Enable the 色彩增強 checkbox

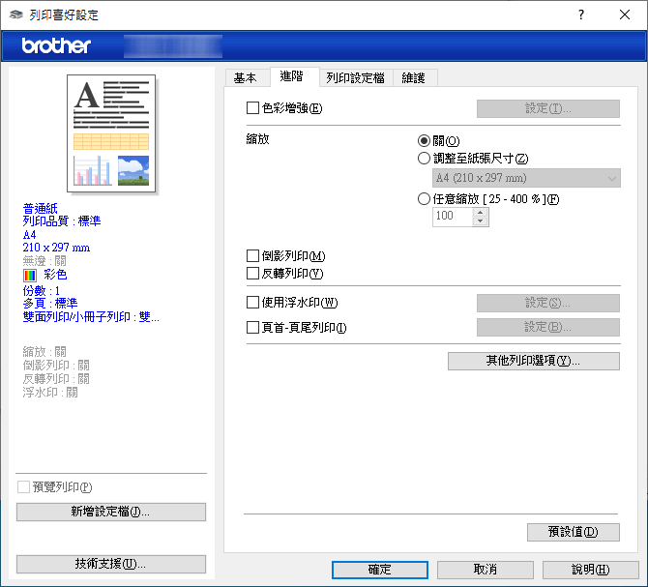tap(252, 108)
